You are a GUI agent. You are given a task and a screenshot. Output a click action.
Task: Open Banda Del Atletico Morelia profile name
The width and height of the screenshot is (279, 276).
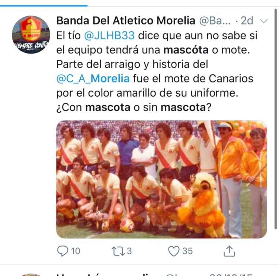coord(126,20)
